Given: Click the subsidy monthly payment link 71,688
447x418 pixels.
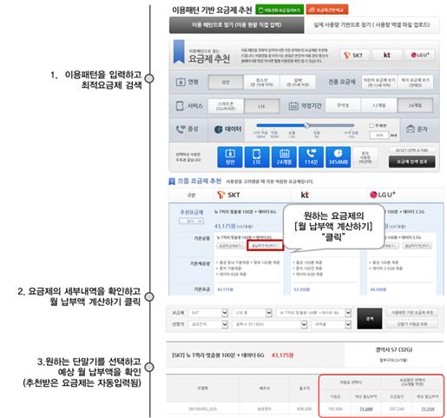Looking at the screenshot, I should pos(365,408).
